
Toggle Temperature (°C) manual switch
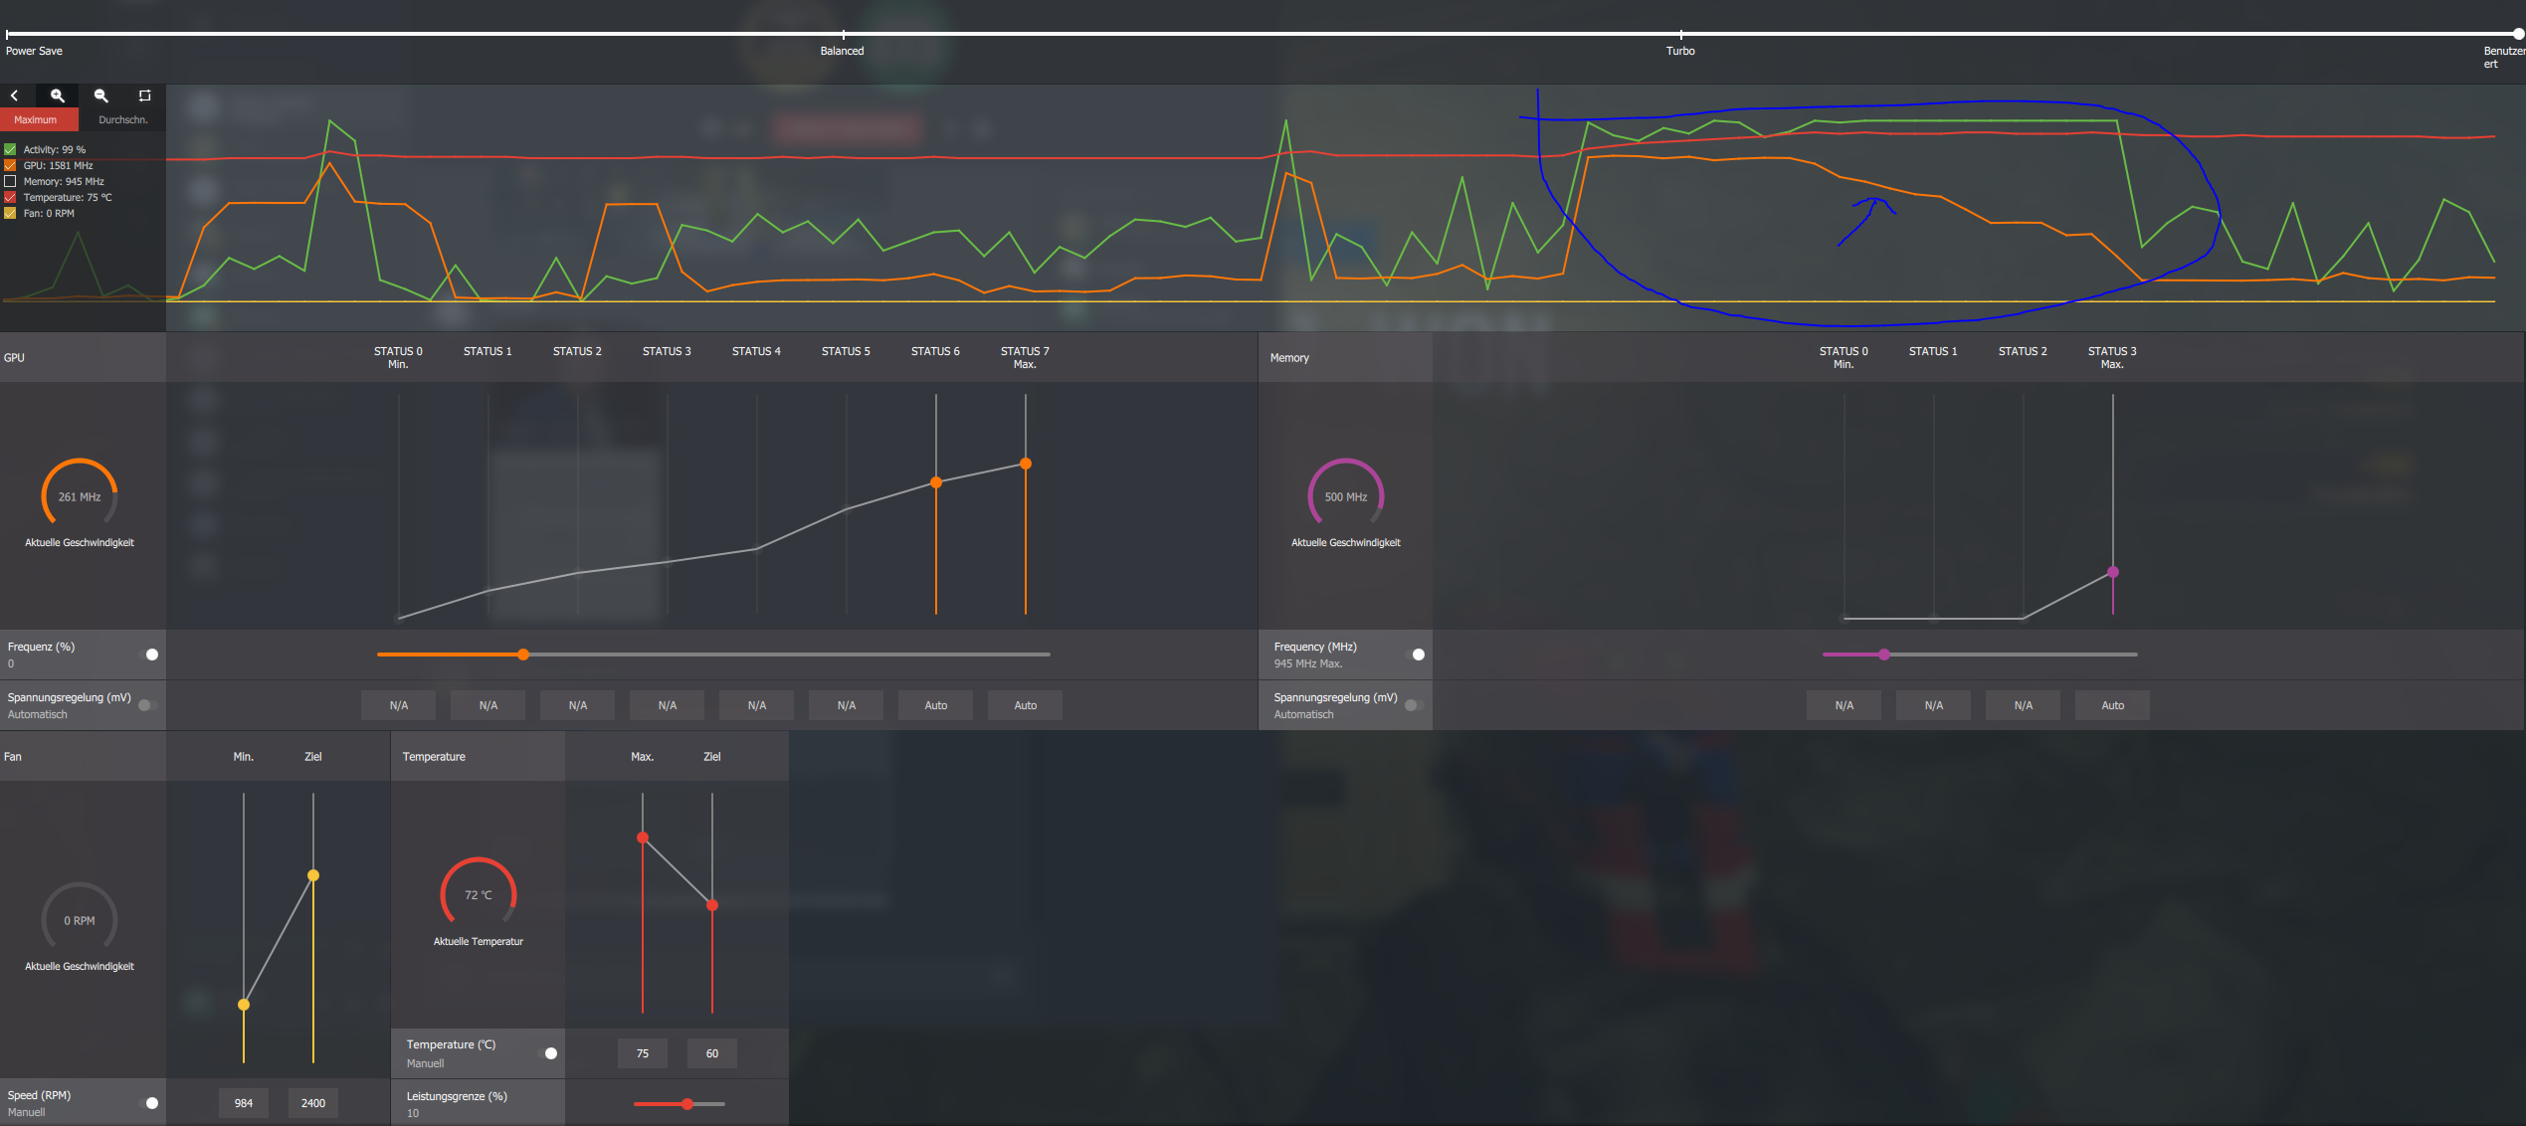[x=549, y=1053]
